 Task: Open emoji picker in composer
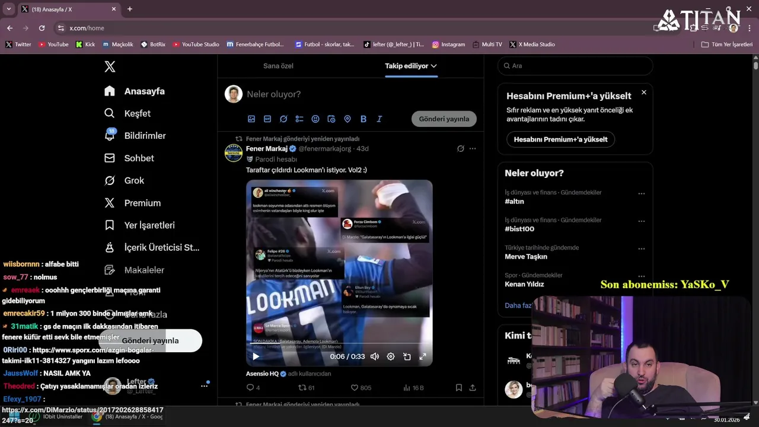315,119
